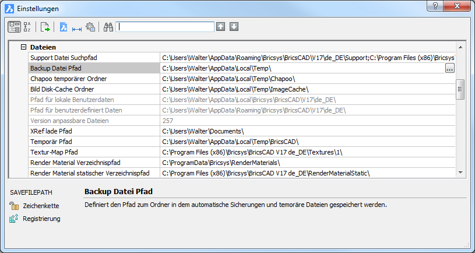Go to next search result arrow

click(234, 27)
